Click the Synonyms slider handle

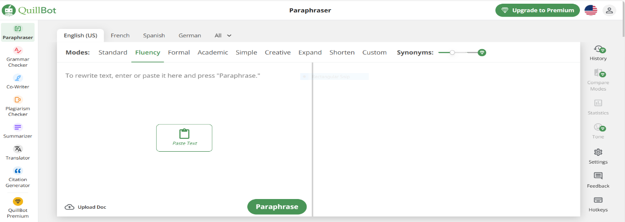click(x=452, y=52)
